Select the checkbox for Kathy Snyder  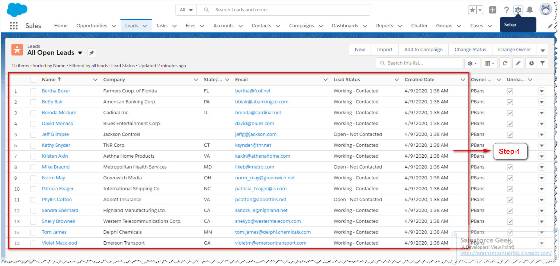click(x=33, y=145)
